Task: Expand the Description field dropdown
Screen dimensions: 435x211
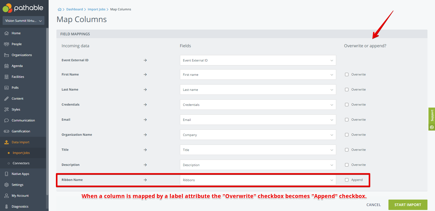Action: pos(258,165)
